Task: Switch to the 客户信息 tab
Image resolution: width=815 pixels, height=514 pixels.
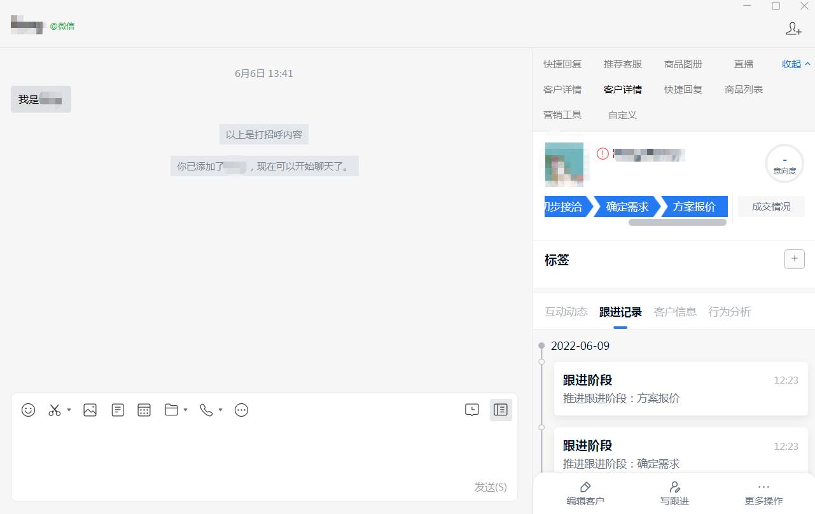Action: (x=674, y=312)
